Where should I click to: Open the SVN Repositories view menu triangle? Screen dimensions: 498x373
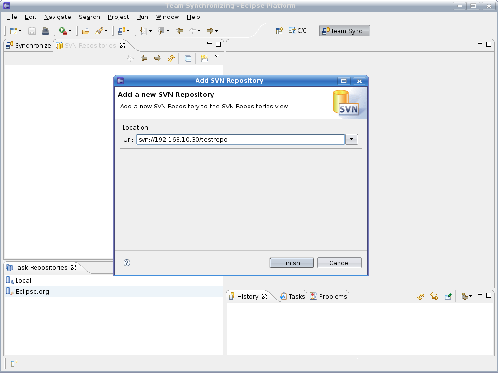(x=217, y=56)
